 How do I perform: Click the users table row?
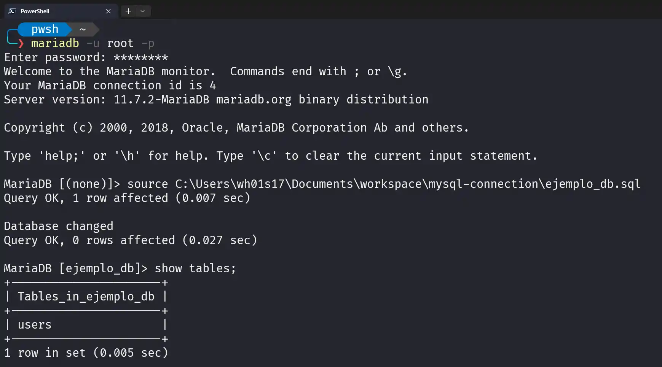(86, 325)
